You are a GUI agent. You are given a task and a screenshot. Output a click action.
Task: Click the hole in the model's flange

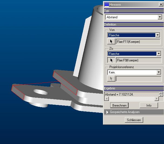pos(41,92)
